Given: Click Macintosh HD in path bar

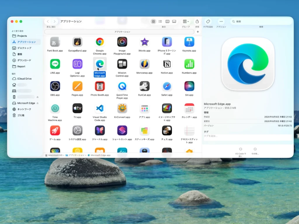Looking at the screenshot, I should (54, 155).
